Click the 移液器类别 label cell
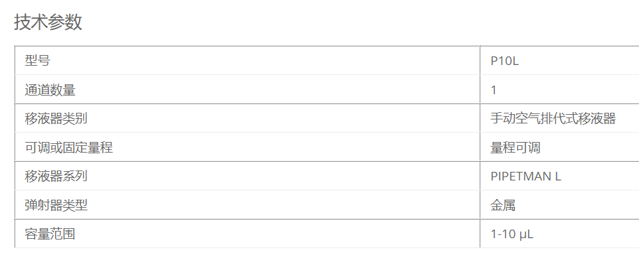The width and height of the screenshot is (639, 276). 56,119
